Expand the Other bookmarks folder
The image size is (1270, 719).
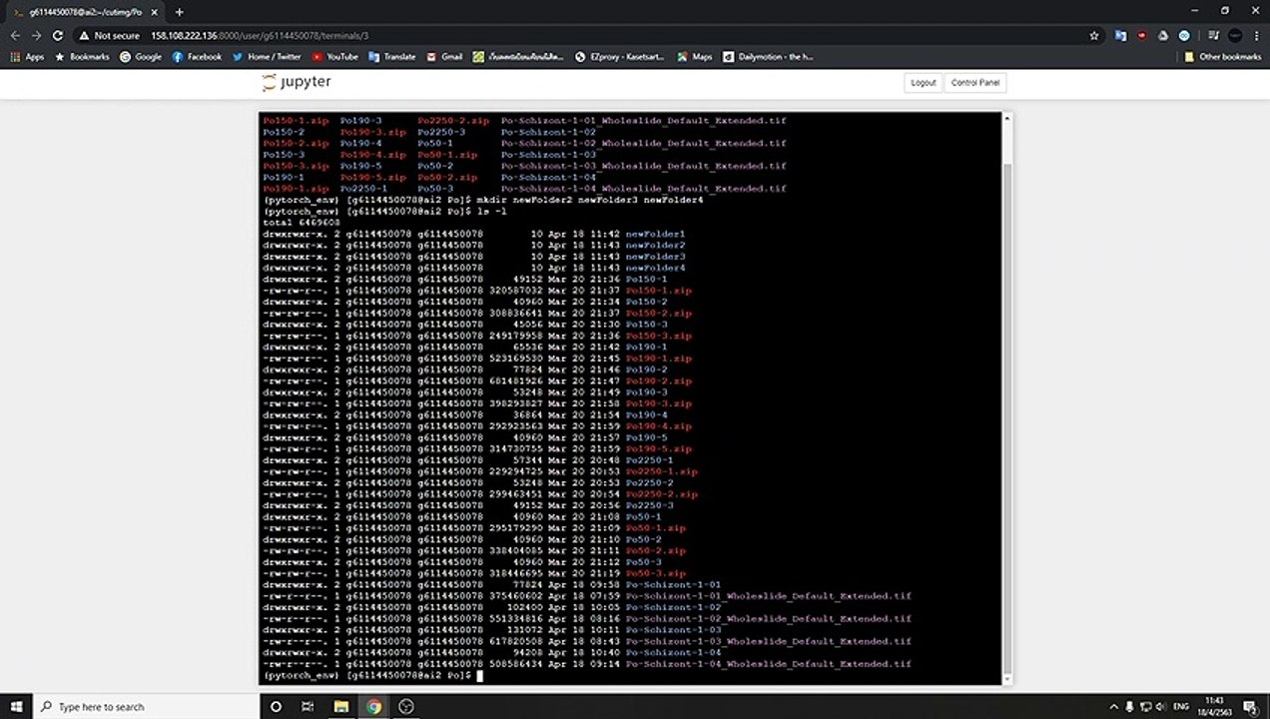point(1223,57)
